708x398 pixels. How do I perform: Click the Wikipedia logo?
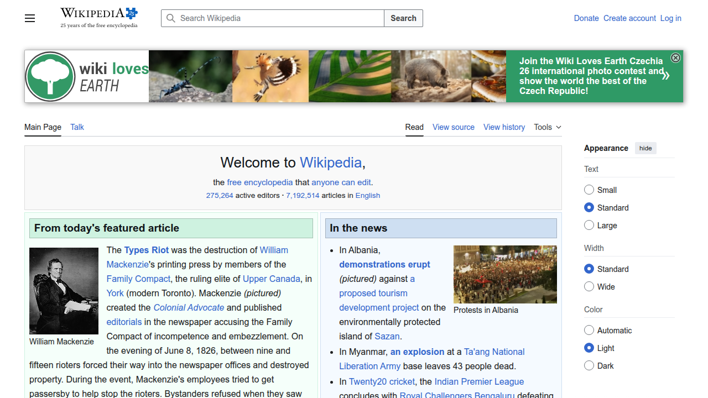point(99,18)
